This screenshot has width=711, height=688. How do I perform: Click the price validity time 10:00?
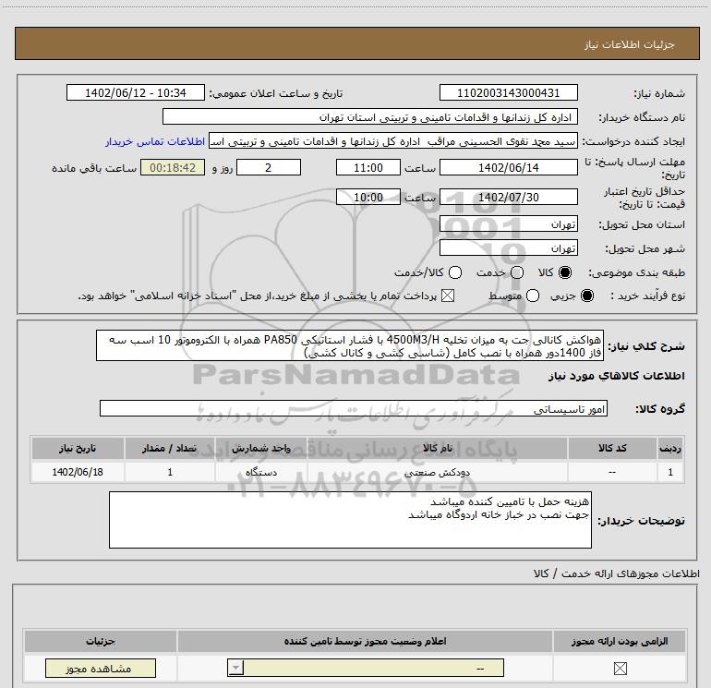tap(368, 197)
